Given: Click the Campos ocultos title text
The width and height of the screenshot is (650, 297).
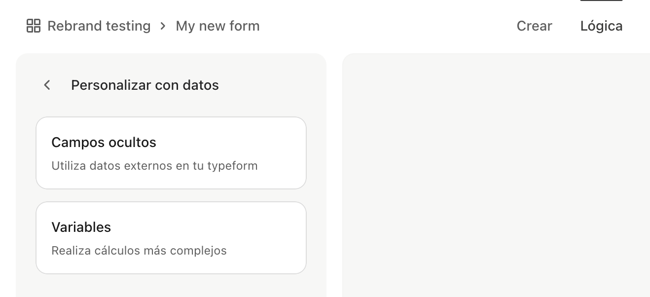Looking at the screenshot, I should coord(104,143).
